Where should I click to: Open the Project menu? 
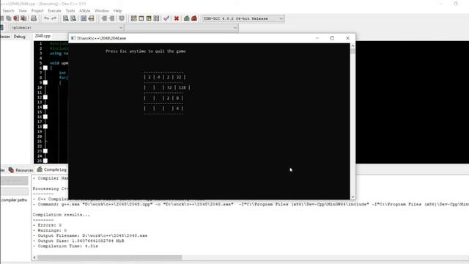pos(37,11)
